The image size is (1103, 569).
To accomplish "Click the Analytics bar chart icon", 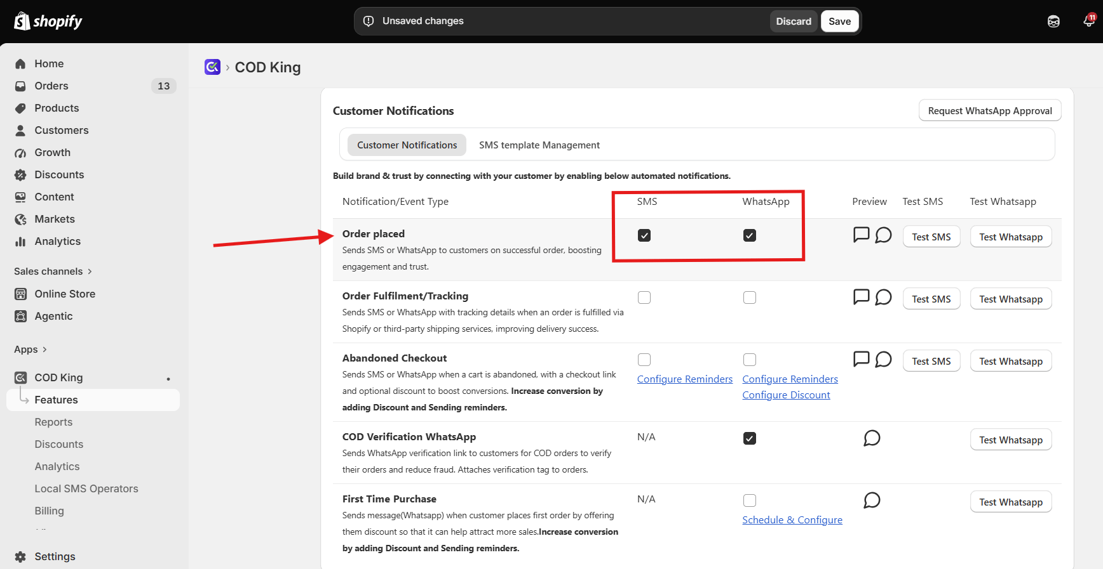I will [20, 241].
